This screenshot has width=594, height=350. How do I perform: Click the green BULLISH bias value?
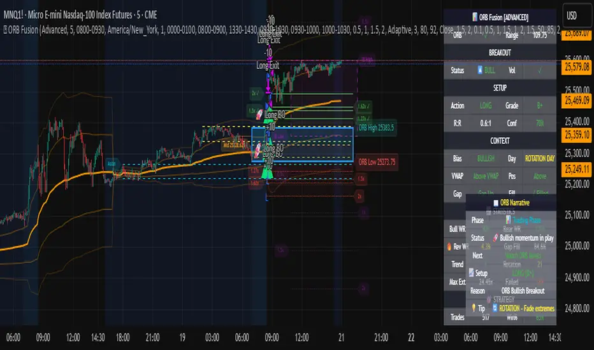pyautogui.click(x=486, y=158)
